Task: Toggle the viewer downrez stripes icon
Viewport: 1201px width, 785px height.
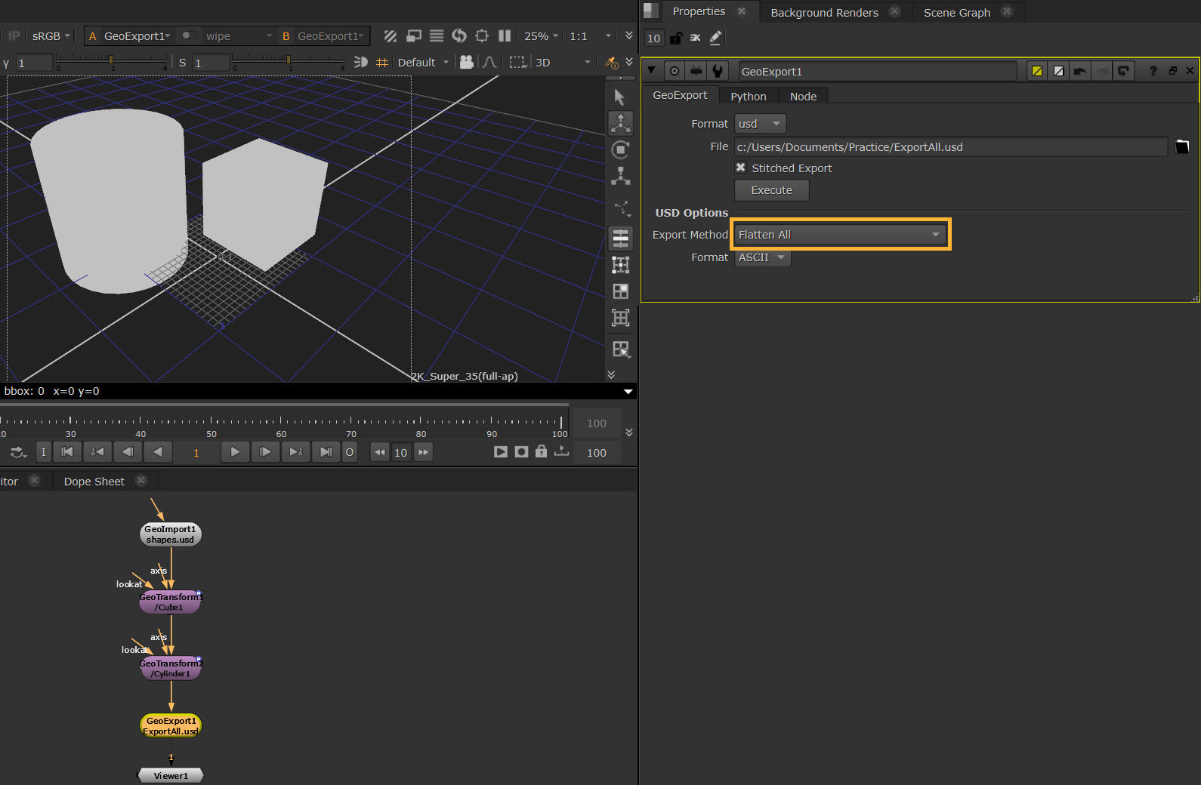Action: click(391, 35)
